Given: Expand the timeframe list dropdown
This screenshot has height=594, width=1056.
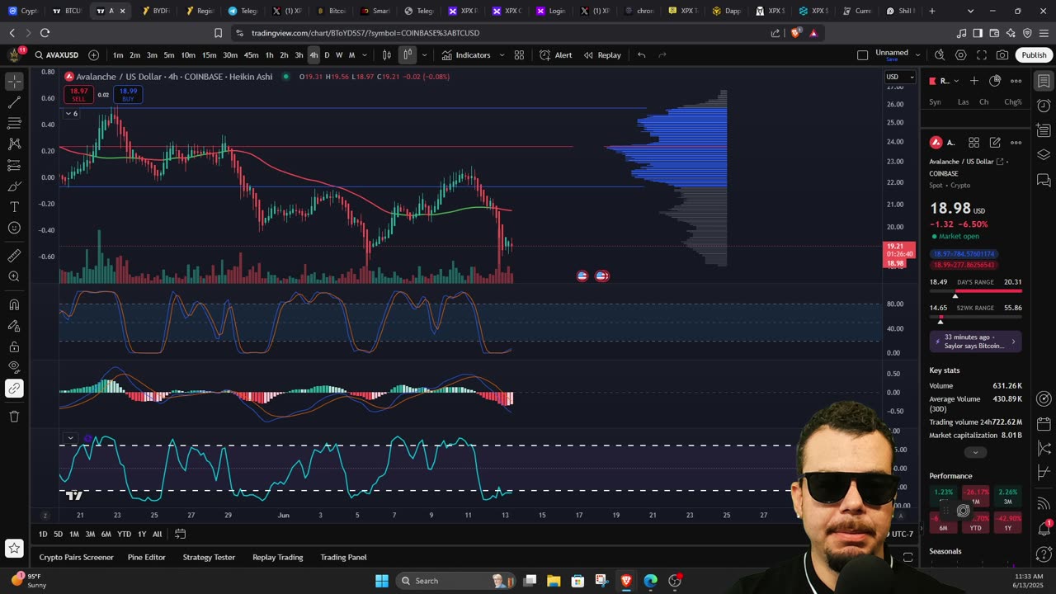Looking at the screenshot, I should coord(365,55).
